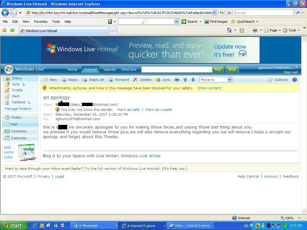The height and width of the screenshot is (230, 307).
Task: Click the Manage folders link
Action: click(18, 109)
